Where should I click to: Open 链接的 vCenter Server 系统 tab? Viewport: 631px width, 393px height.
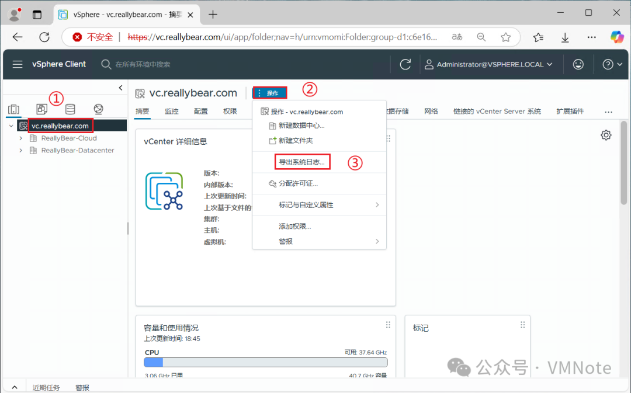[x=497, y=112]
